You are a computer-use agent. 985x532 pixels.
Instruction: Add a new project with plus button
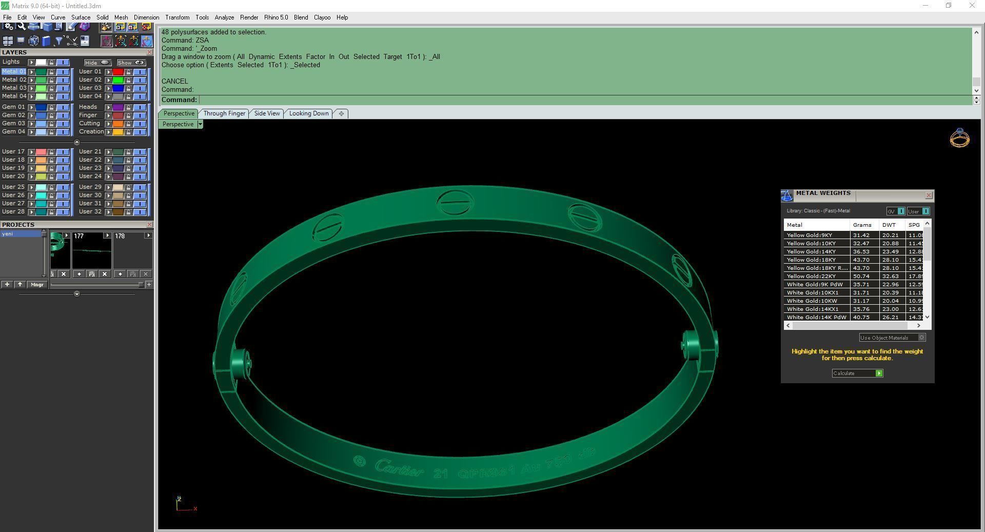point(7,284)
